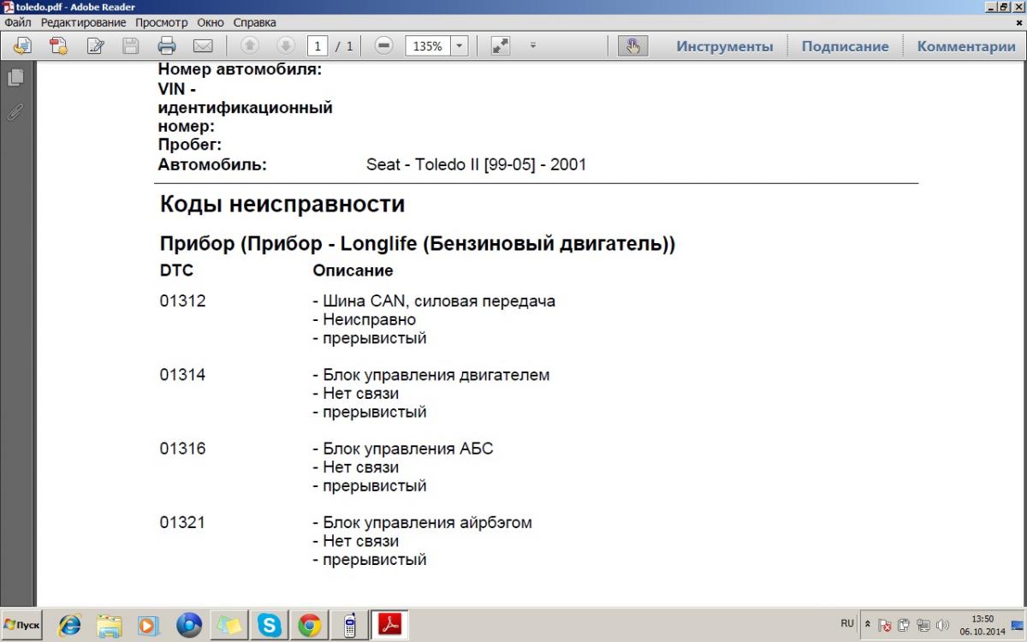Open the Подписание pane

coord(845,46)
